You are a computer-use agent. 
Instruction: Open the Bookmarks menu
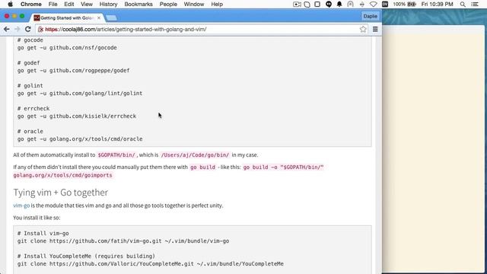point(138,4)
